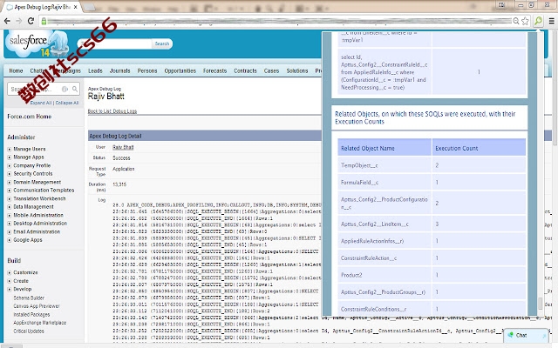Expand Create under Build

pos(10,281)
